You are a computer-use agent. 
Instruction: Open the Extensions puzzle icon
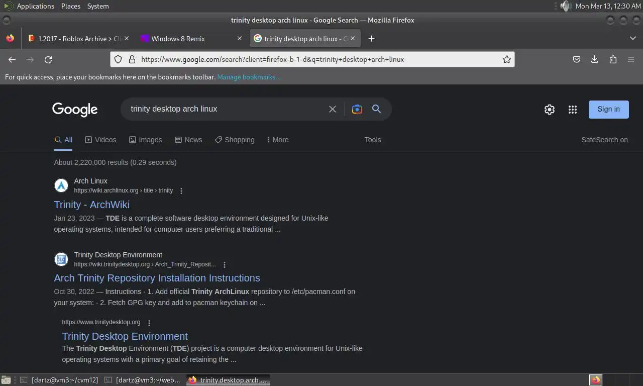pos(613,59)
